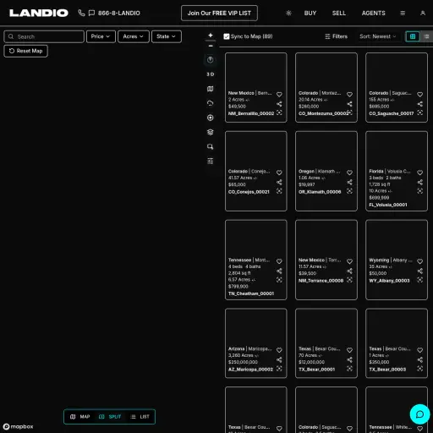Click into the Search input field

click(44, 36)
